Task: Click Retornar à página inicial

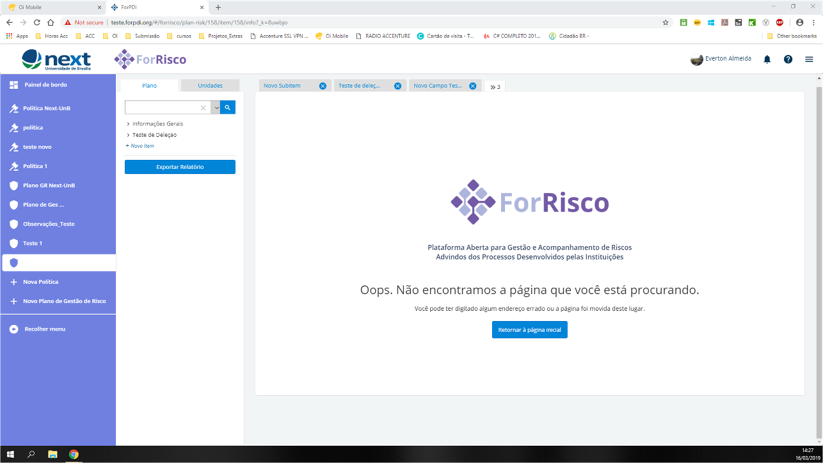Action: pos(529,329)
